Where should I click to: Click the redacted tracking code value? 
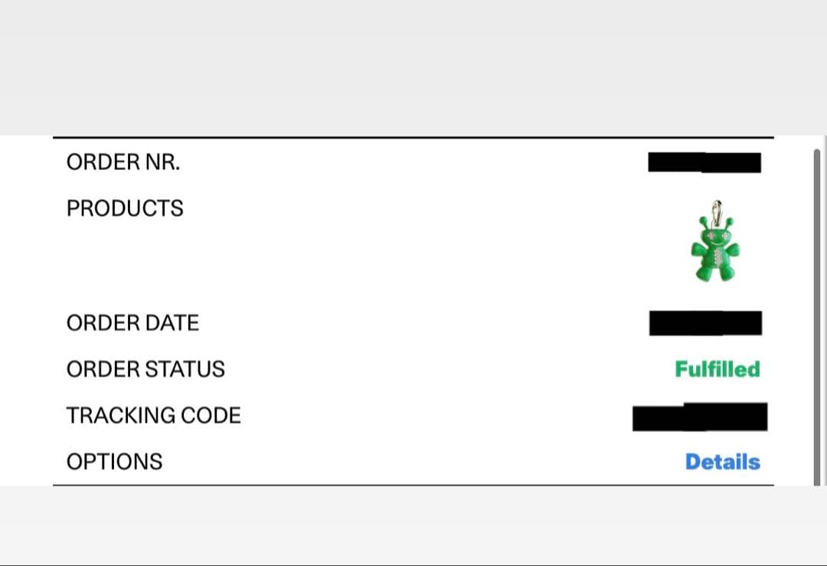700,416
